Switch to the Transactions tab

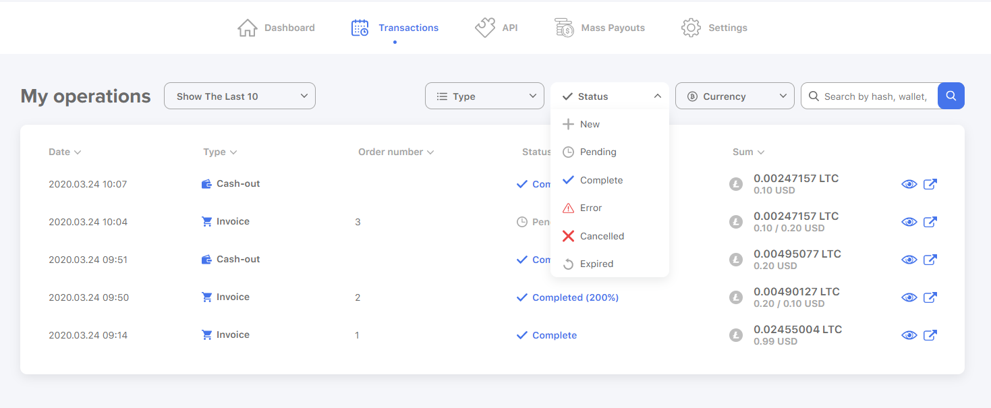(x=395, y=28)
